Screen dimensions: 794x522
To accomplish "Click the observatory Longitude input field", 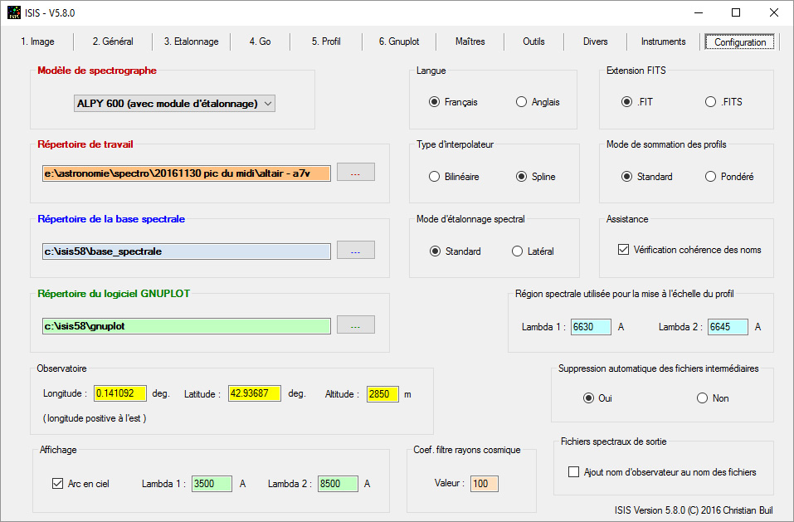I will coord(120,393).
